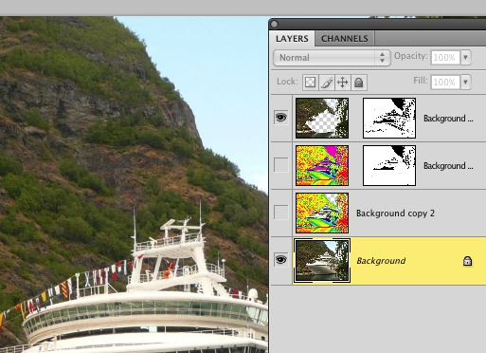Toggle Lock position move icon

pyautogui.click(x=343, y=83)
